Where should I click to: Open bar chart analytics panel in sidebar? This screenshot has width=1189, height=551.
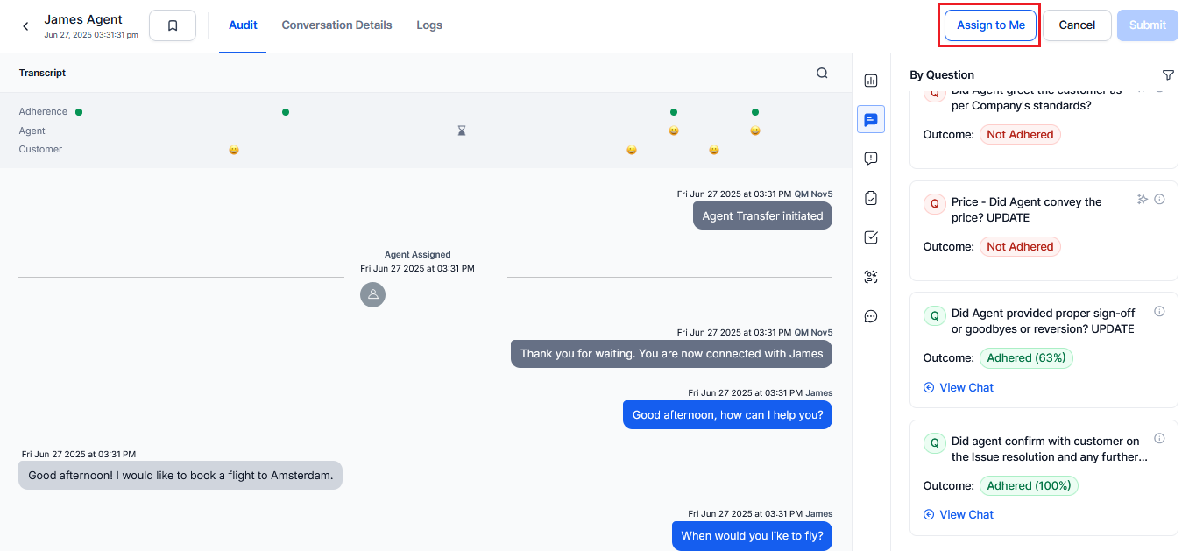pos(871,81)
